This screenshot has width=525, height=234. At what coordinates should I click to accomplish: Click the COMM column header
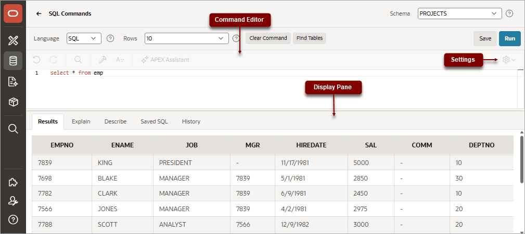pyautogui.click(x=422, y=145)
